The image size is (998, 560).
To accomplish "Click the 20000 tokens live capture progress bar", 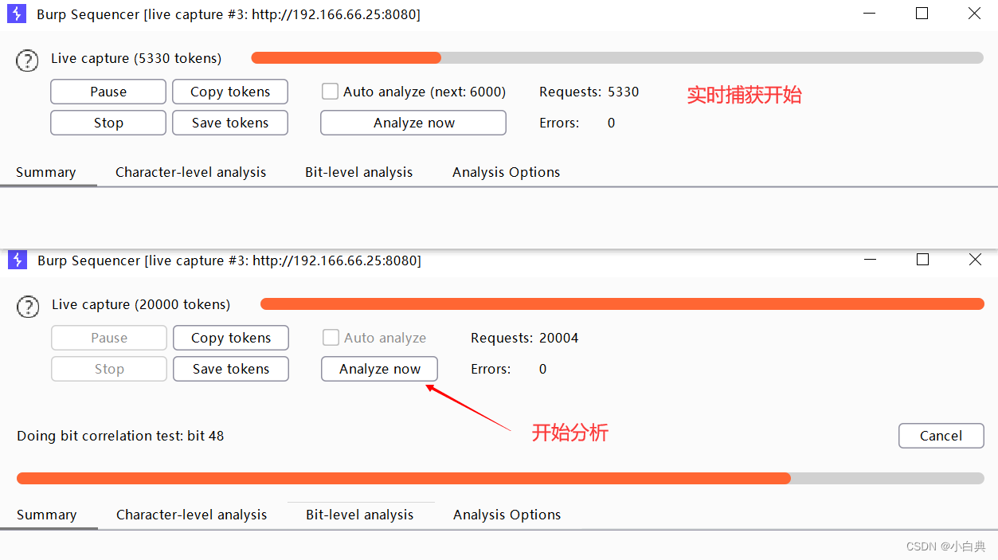I will point(622,303).
